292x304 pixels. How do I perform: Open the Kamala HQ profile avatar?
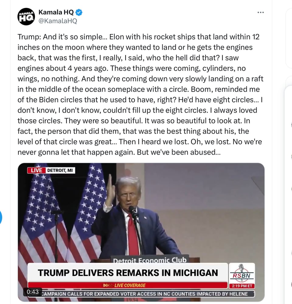(x=26, y=16)
